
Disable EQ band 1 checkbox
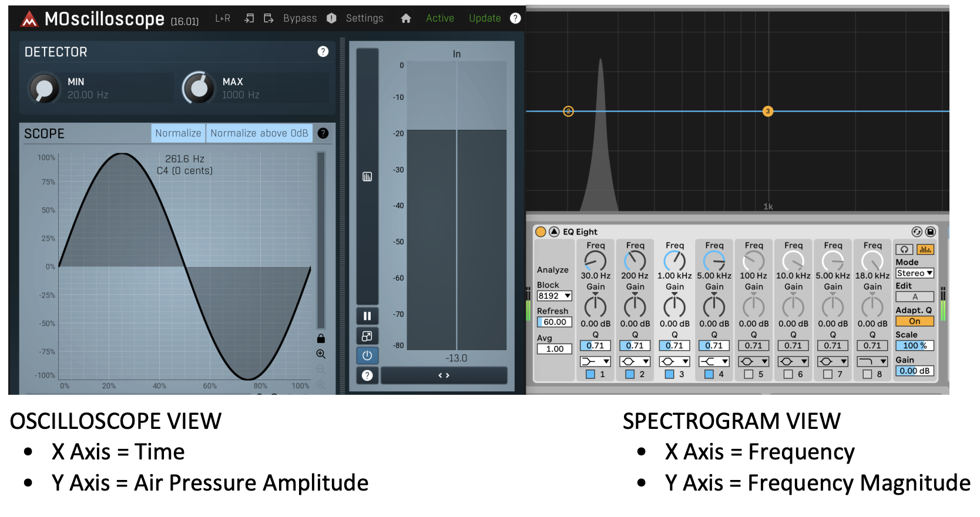[590, 374]
